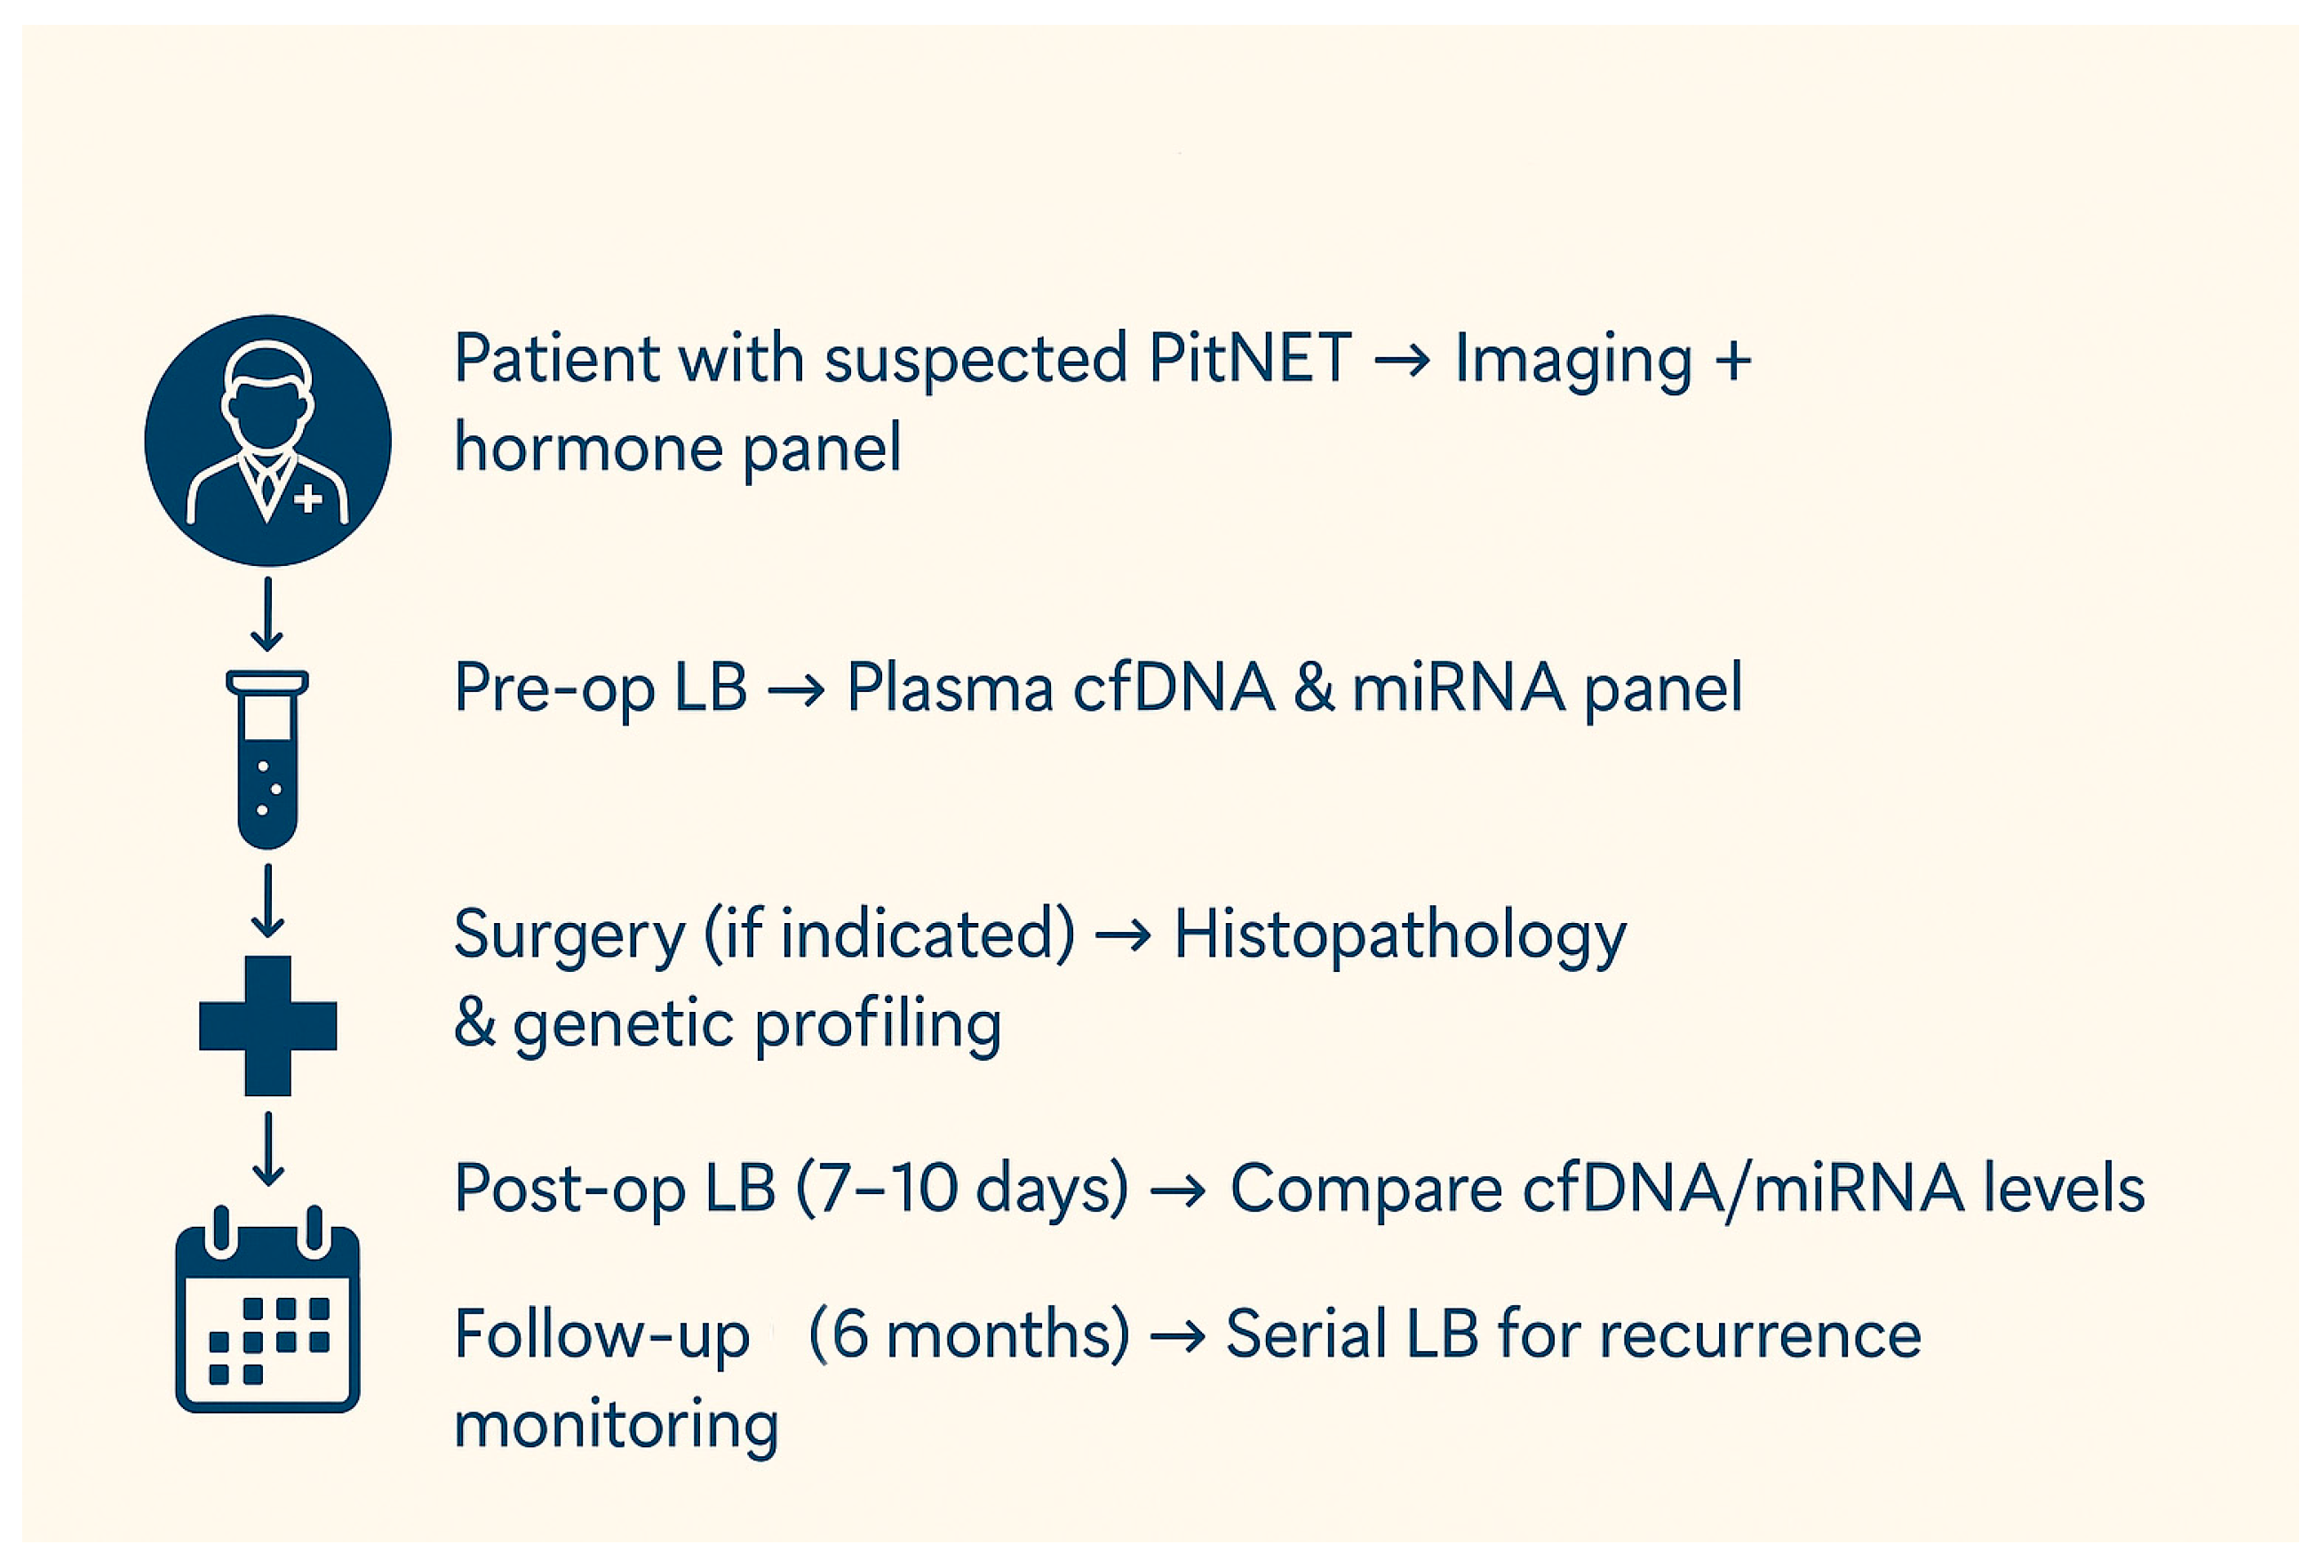The height and width of the screenshot is (1568, 2324).
Task: Click "Serial LB for recurrence" text
Action: click(x=1572, y=1334)
